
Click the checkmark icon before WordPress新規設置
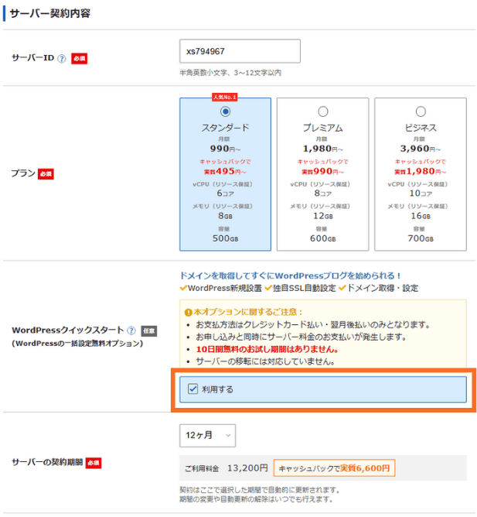point(183,288)
